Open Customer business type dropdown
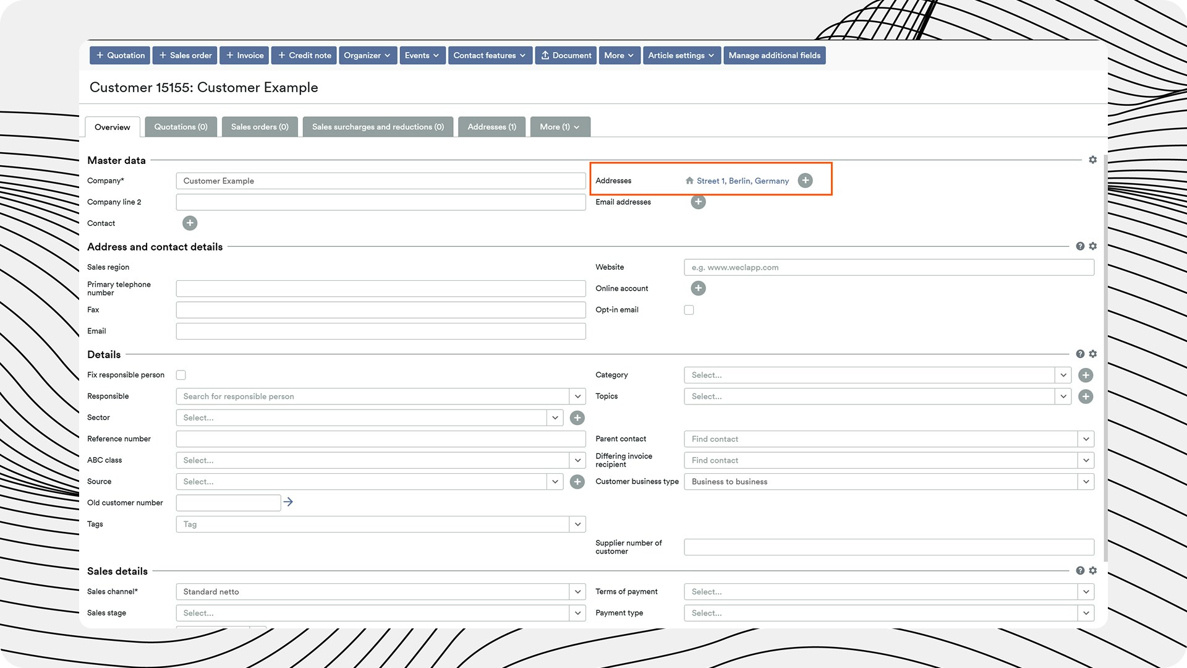 (1086, 482)
